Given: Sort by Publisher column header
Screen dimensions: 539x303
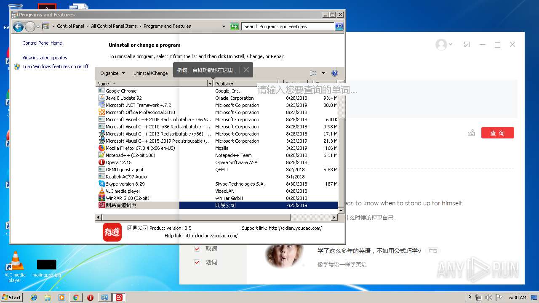Looking at the screenshot, I should (245, 84).
